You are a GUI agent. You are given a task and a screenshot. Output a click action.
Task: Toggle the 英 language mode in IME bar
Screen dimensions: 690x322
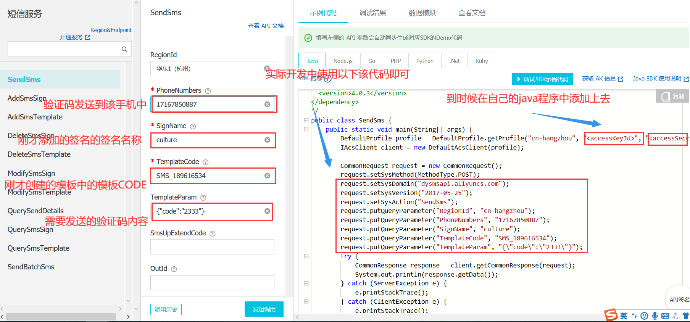pos(624,316)
